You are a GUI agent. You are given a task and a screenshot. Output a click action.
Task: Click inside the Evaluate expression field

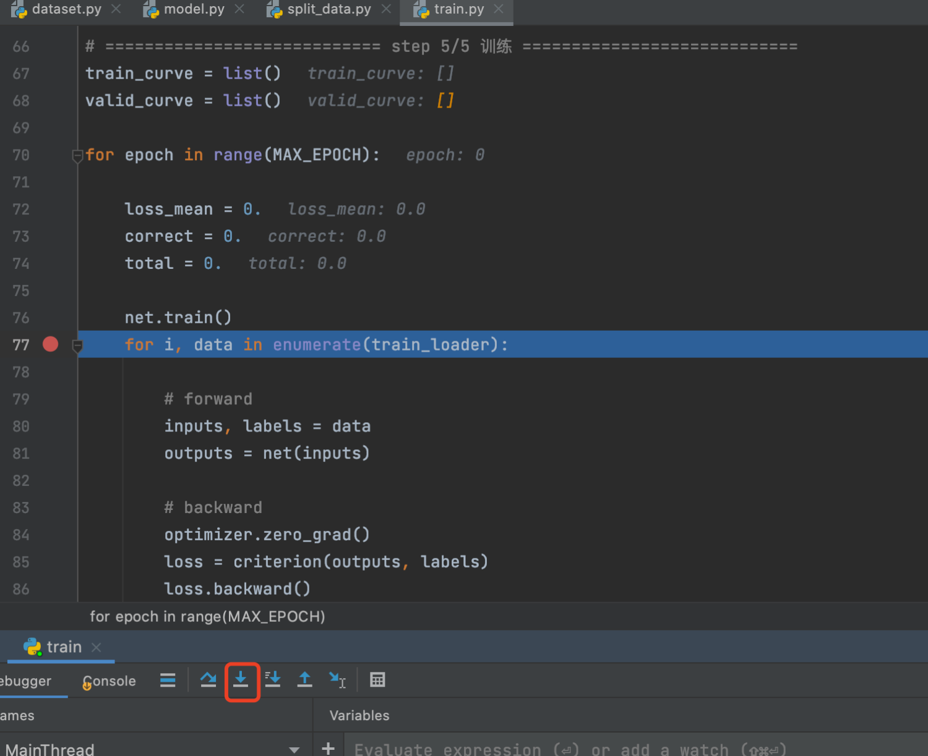[x=557, y=747]
